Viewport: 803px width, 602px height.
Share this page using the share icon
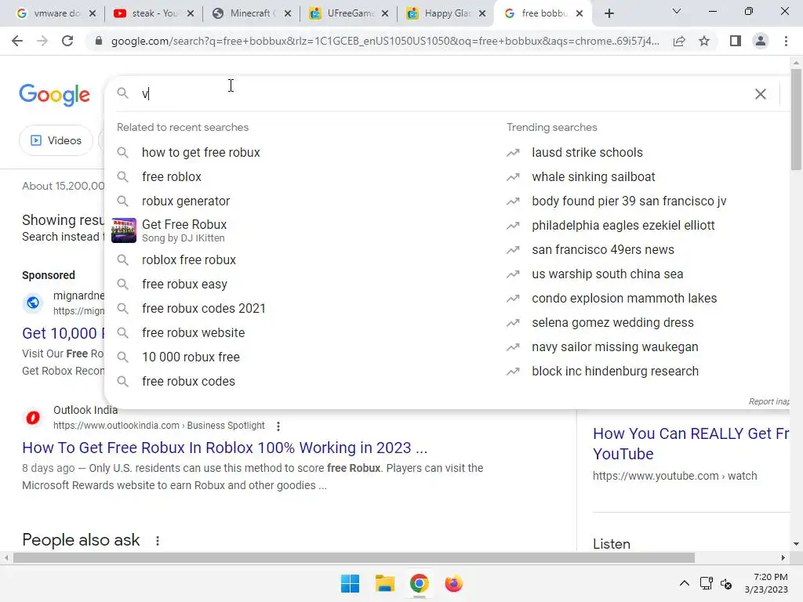coord(679,41)
